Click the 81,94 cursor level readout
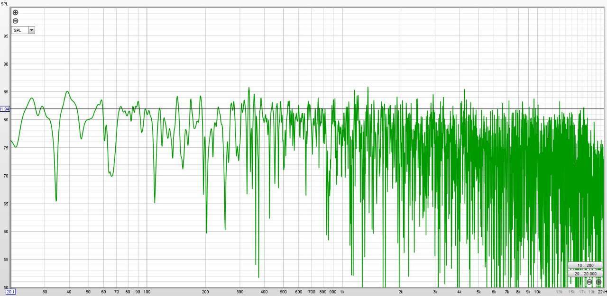Viewport: 607px width, 296px height. [x=5, y=109]
